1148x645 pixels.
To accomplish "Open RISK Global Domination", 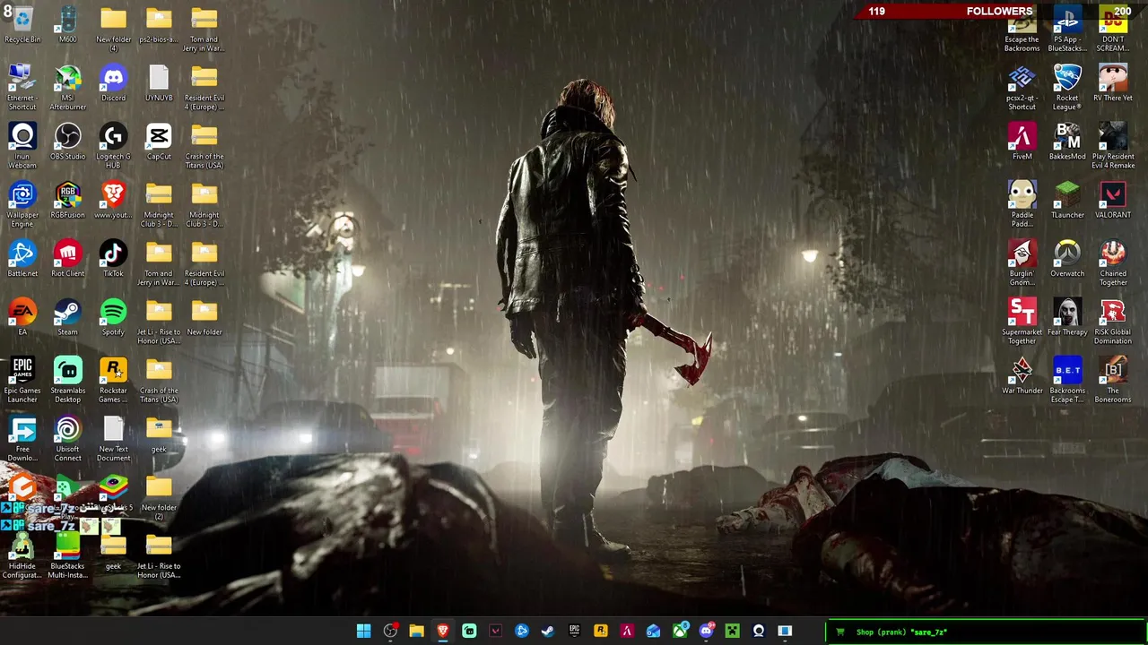I will (x=1112, y=322).
